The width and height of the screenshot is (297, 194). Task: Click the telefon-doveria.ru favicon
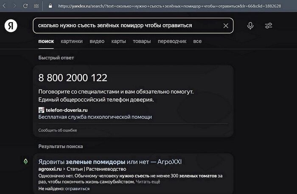point(41,110)
